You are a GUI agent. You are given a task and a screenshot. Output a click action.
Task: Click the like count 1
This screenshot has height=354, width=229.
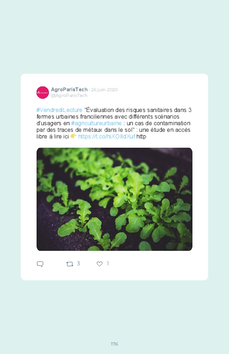pos(108,264)
